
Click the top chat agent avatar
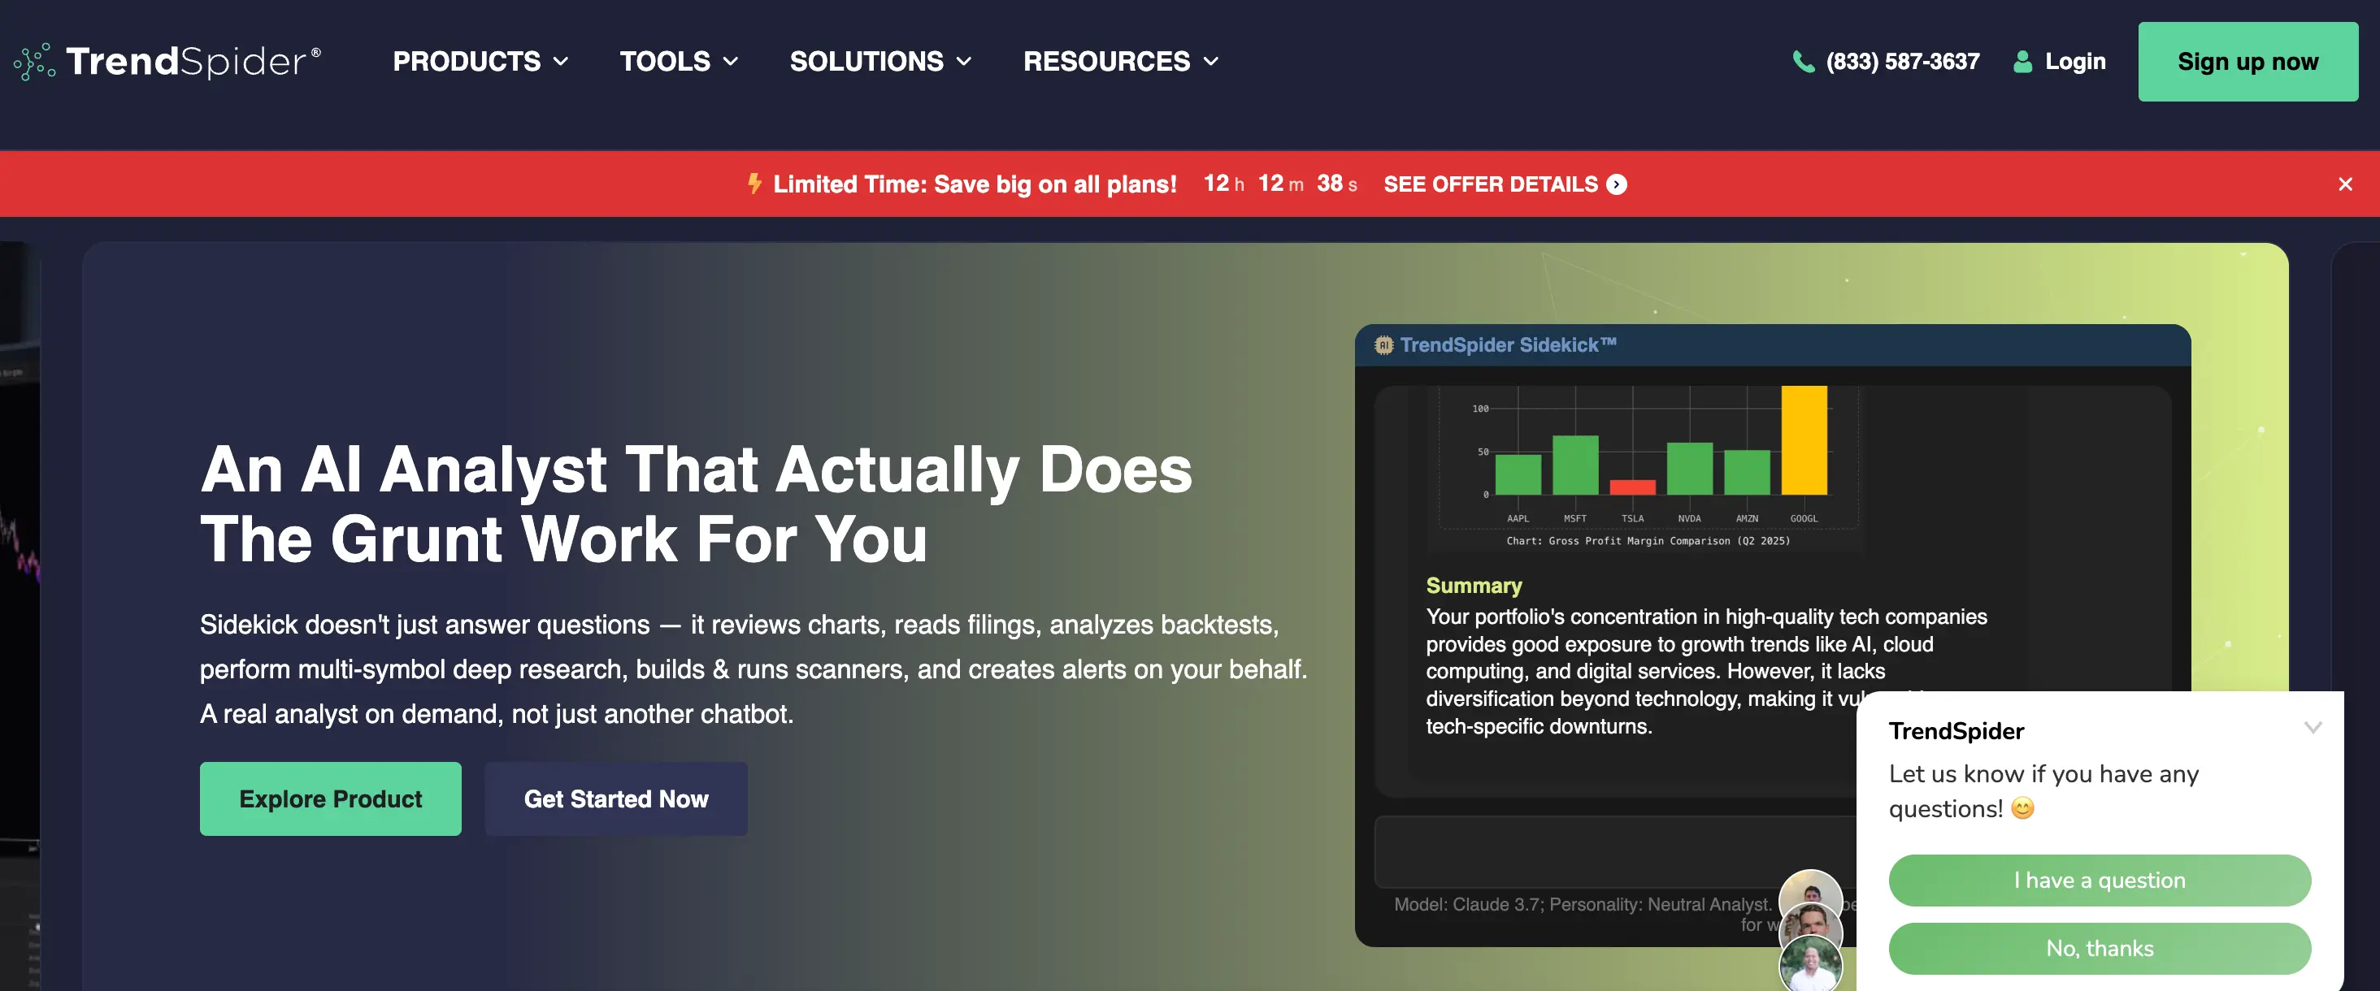click(1811, 888)
